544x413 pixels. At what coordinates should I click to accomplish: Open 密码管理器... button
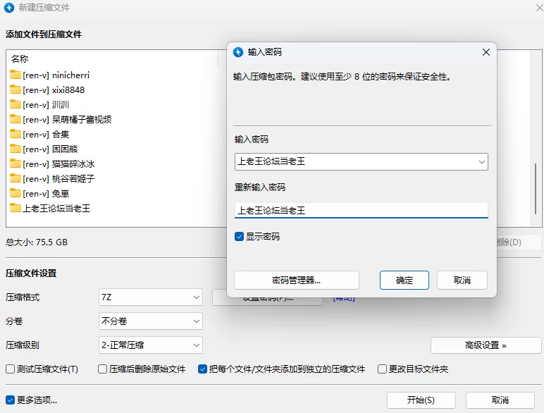click(297, 280)
